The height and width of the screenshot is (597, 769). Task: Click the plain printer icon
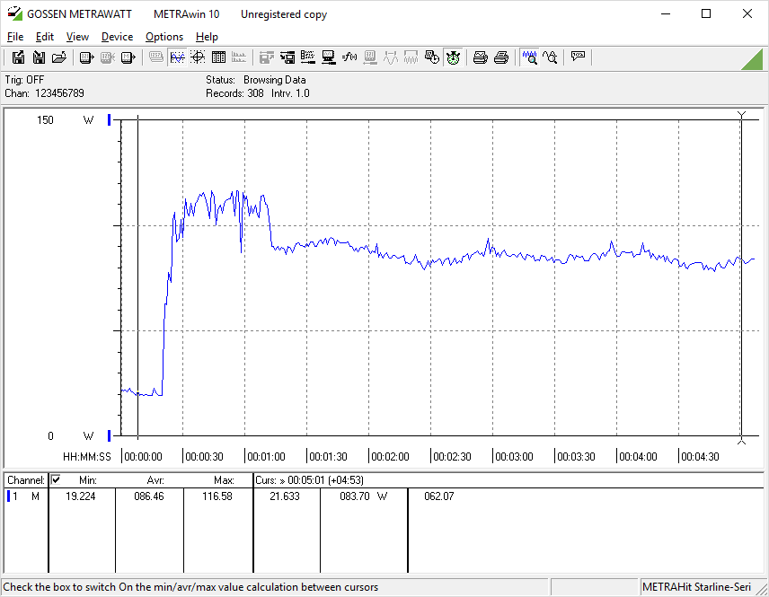(x=500, y=57)
